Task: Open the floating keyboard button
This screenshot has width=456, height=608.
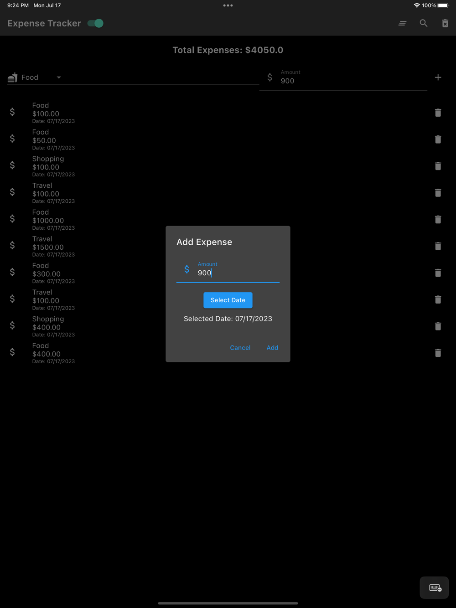Action: pos(434,588)
